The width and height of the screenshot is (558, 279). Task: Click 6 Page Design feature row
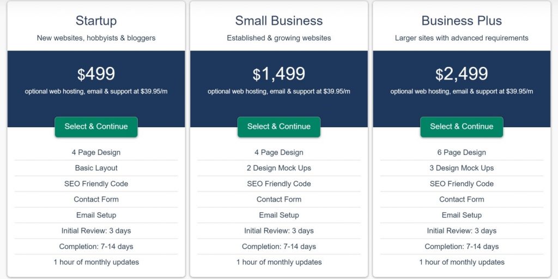462,152
